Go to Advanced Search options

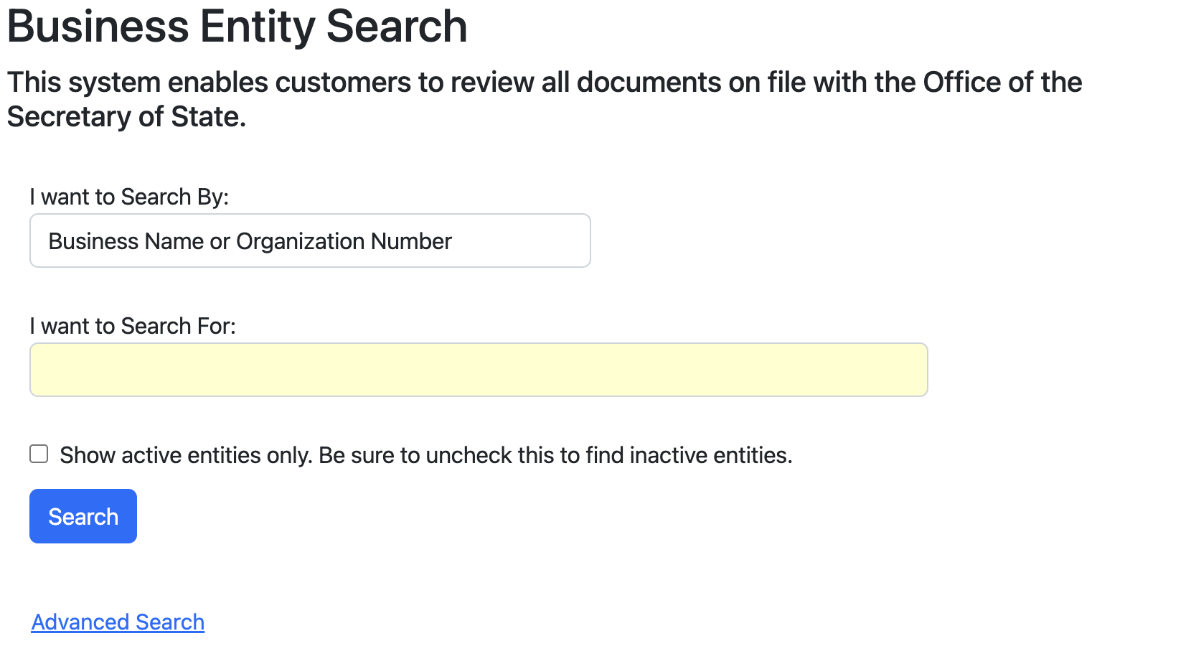click(x=118, y=622)
